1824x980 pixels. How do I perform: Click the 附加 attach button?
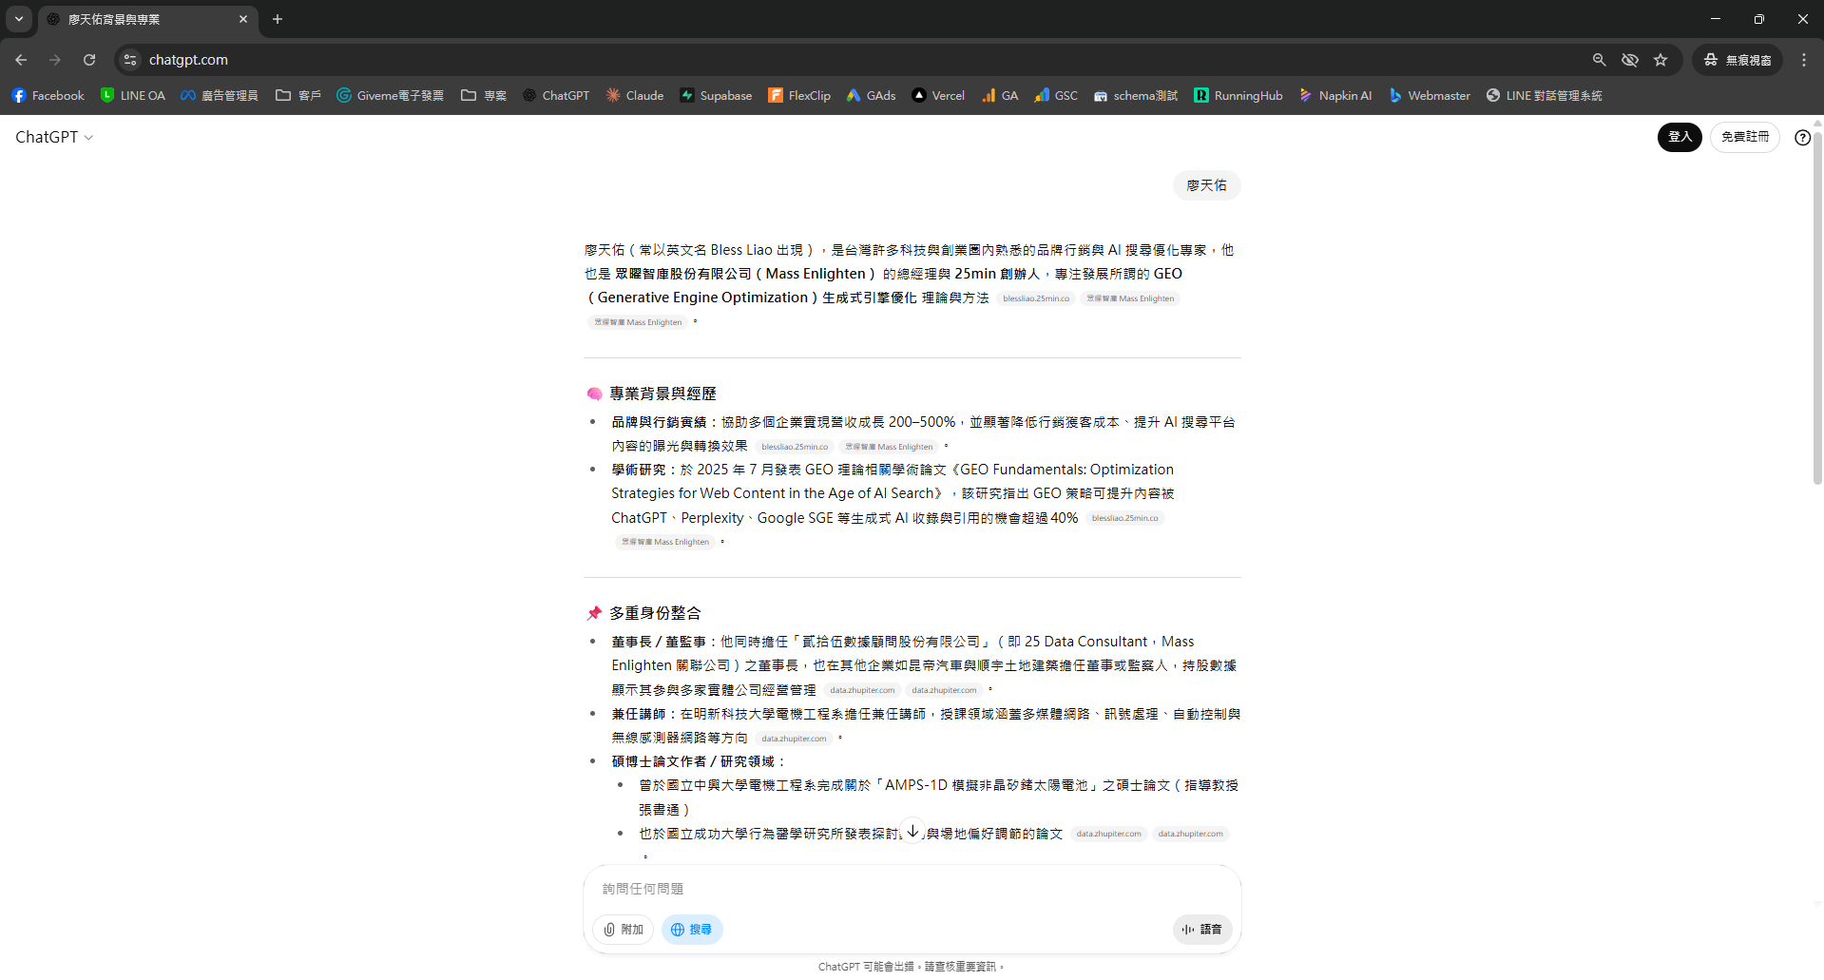coord(624,930)
